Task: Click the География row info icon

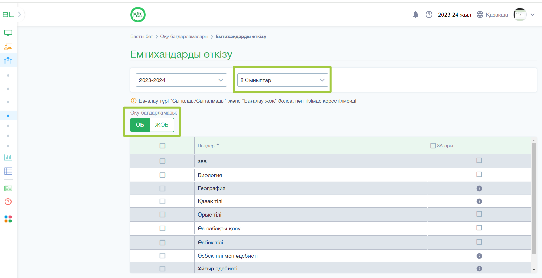Action: [x=479, y=188]
